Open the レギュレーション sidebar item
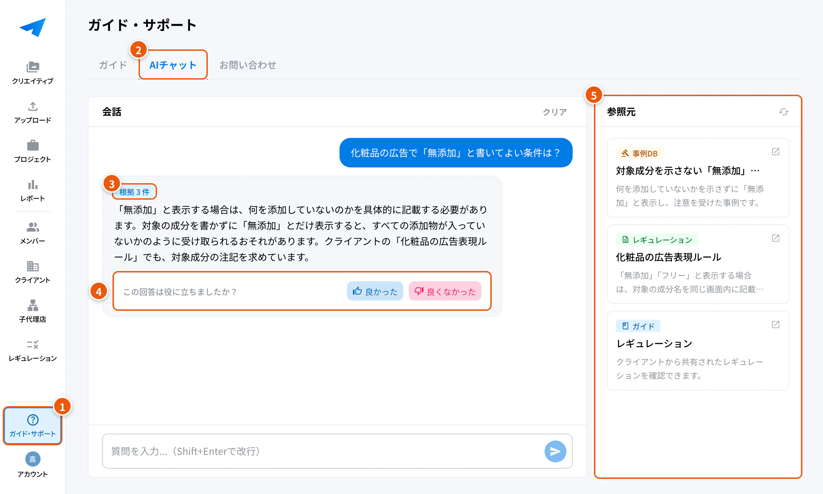The width and height of the screenshot is (823, 494). [x=33, y=350]
